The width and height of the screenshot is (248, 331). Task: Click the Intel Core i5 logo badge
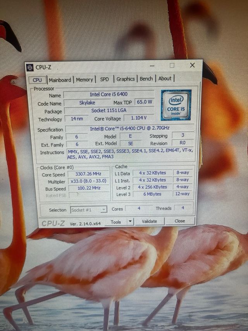pyautogui.click(x=176, y=105)
